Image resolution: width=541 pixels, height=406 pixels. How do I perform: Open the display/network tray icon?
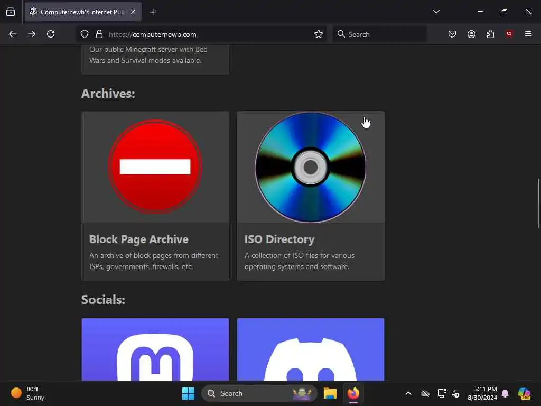tap(442, 393)
